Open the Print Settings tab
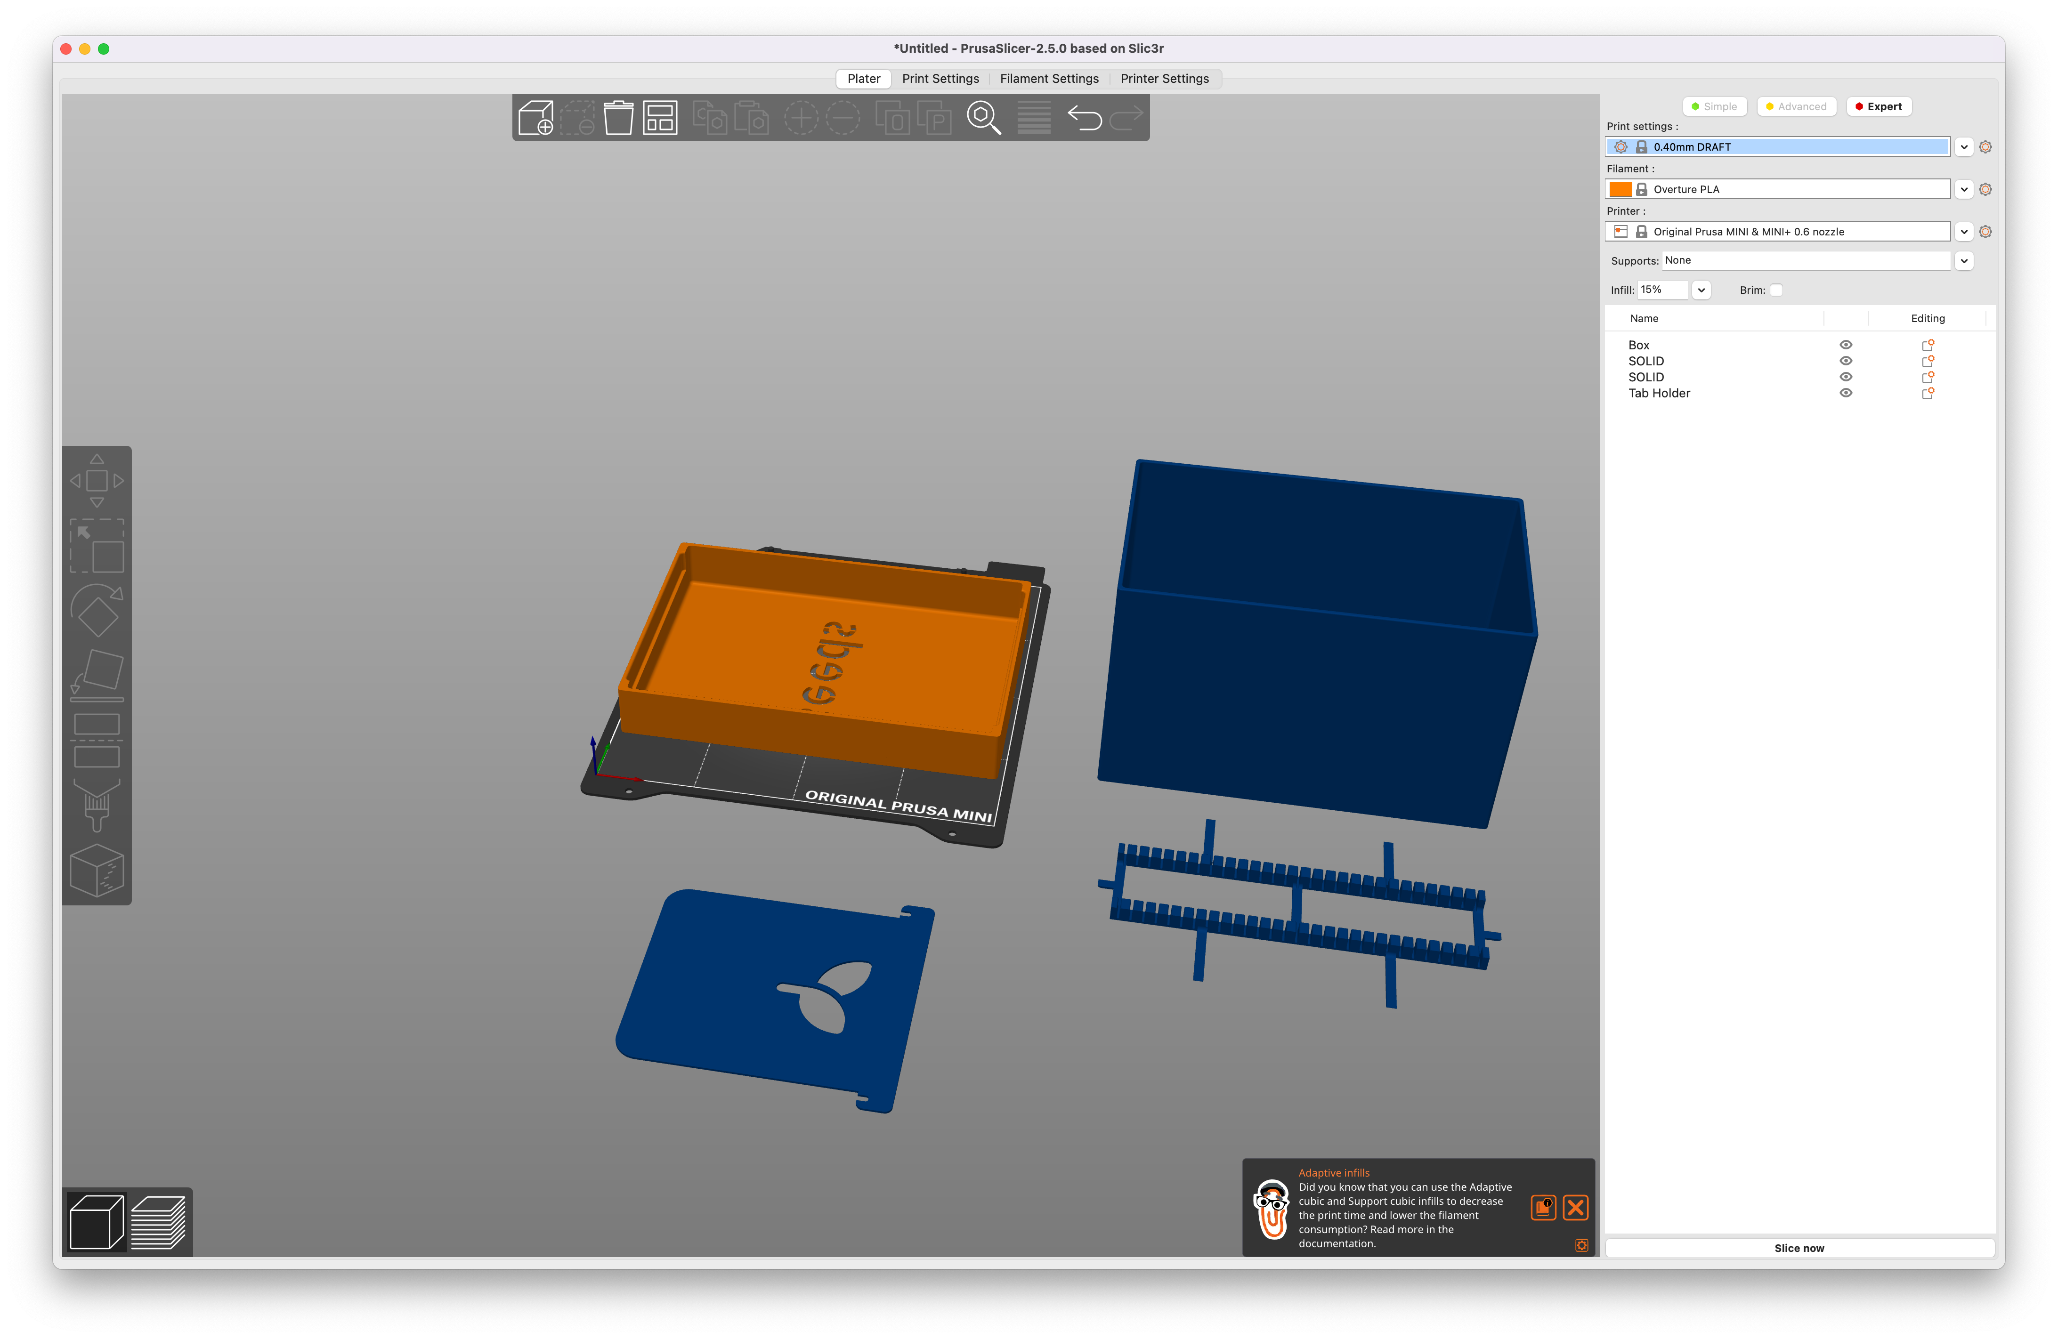Image resolution: width=2058 pixels, height=1339 pixels. coord(940,79)
